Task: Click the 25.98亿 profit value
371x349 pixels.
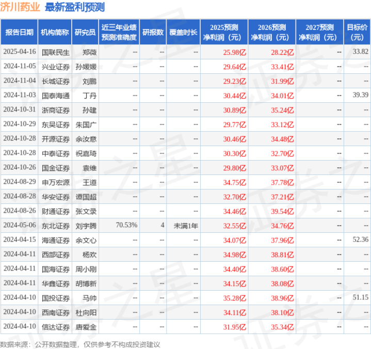Action: (234, 52)
